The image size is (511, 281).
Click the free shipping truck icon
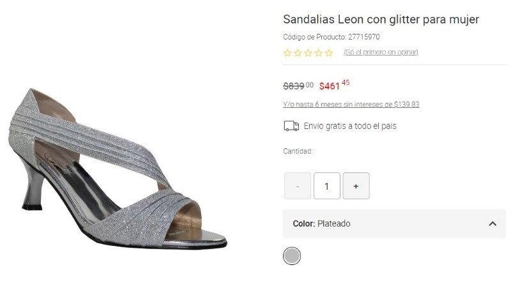click(x=291, y=126)
